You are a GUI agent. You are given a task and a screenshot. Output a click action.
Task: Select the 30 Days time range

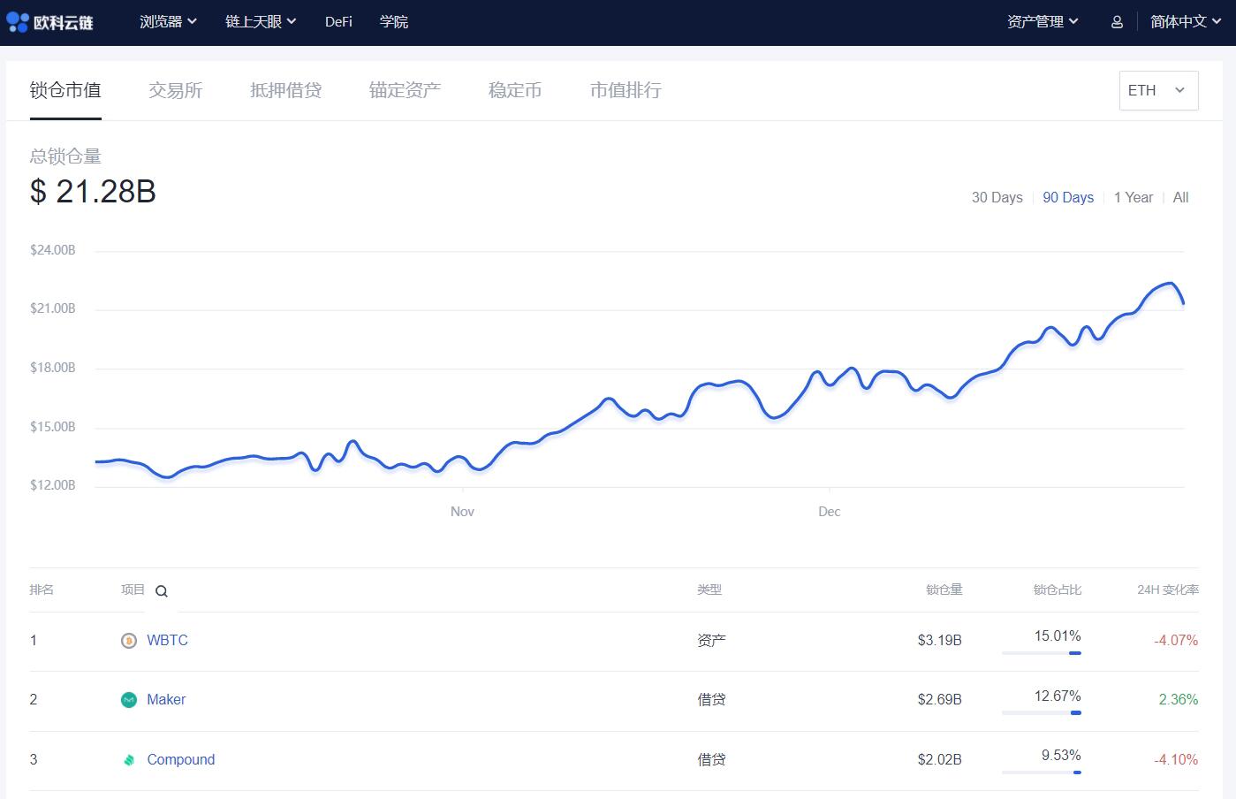997,197
